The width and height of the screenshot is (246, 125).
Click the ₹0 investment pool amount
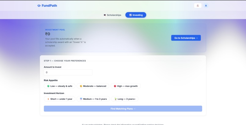pos(48,34)
